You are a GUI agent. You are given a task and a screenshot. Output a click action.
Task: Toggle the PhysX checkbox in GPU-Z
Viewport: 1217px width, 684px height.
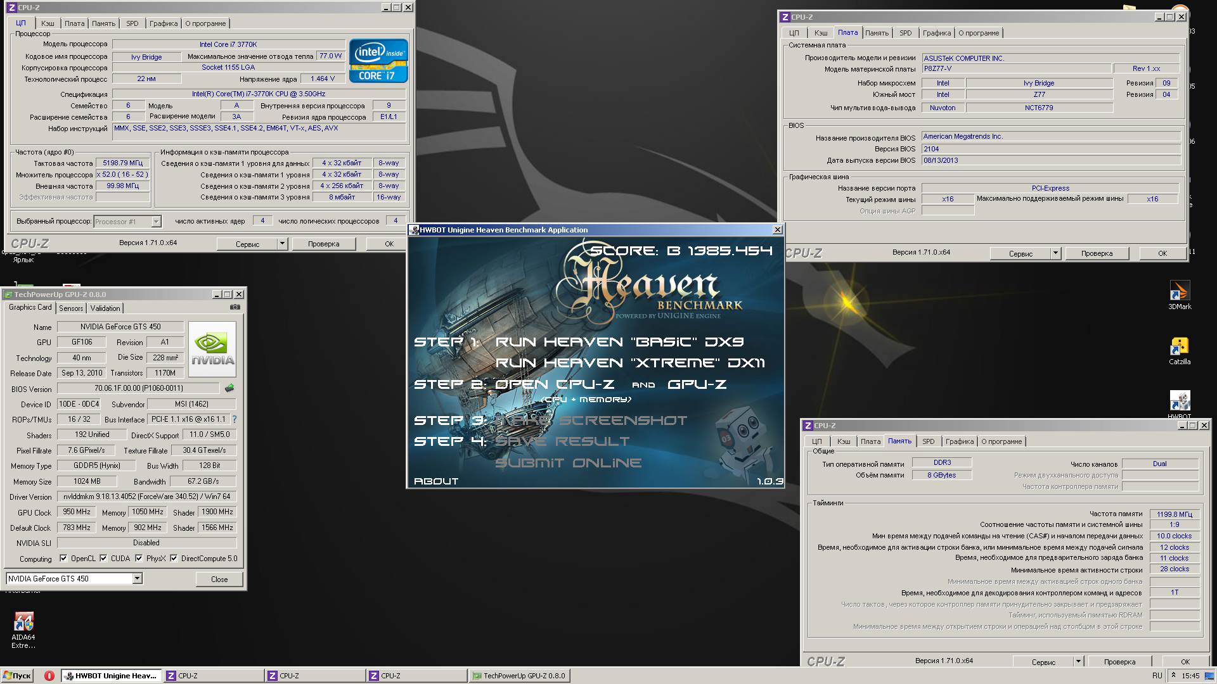[x=139, y=559]
